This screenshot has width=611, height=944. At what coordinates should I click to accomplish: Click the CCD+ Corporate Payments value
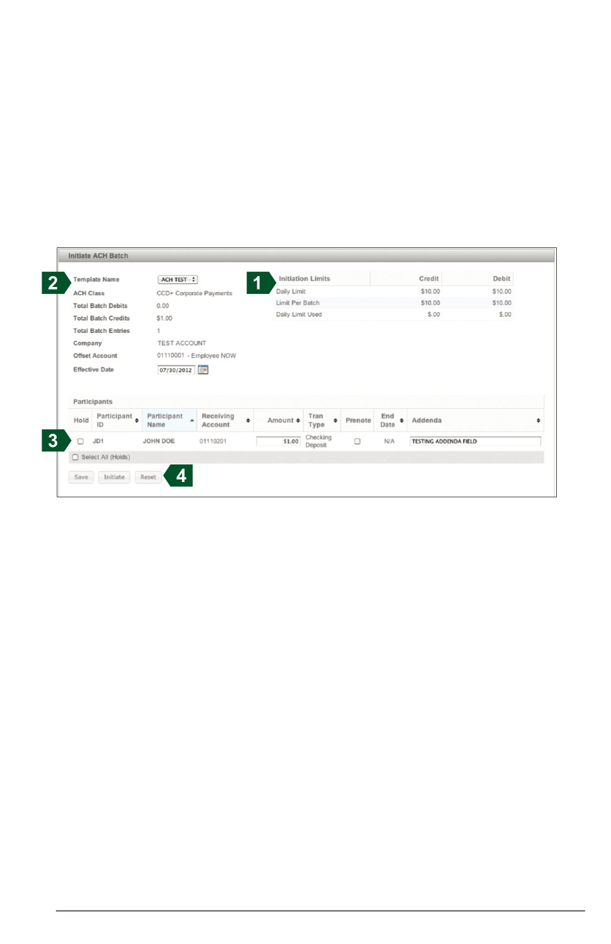click(x=194, y=293)
